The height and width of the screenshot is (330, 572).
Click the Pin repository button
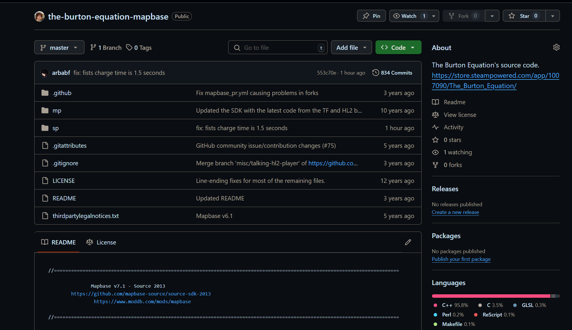tap(371, 16)
